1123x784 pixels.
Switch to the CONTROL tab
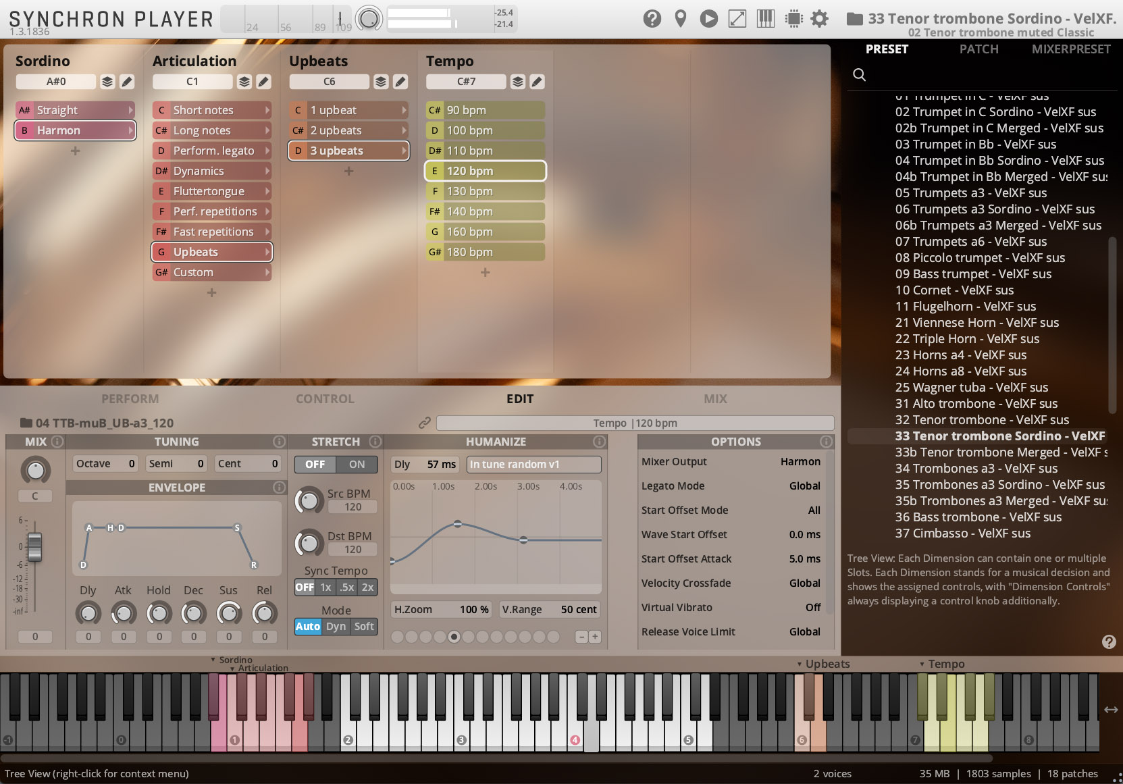[x=325, y=399]
